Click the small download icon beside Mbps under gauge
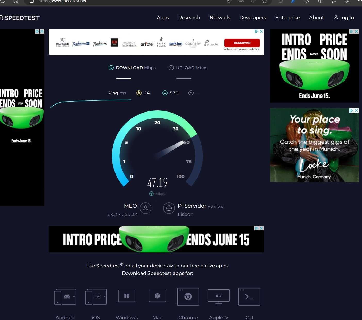This screenshot has height=320, width=362. point(151,194)
